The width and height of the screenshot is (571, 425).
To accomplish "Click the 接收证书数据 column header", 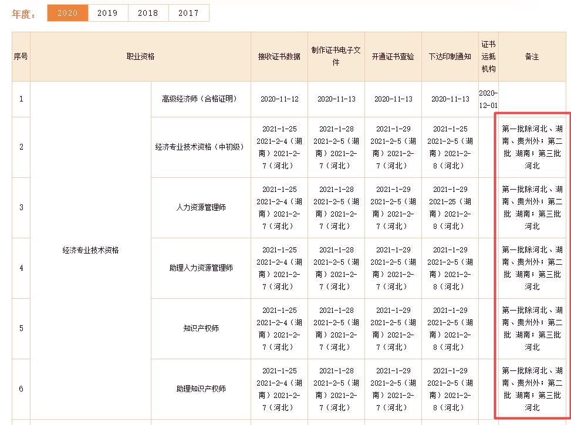I will [278, 56].
